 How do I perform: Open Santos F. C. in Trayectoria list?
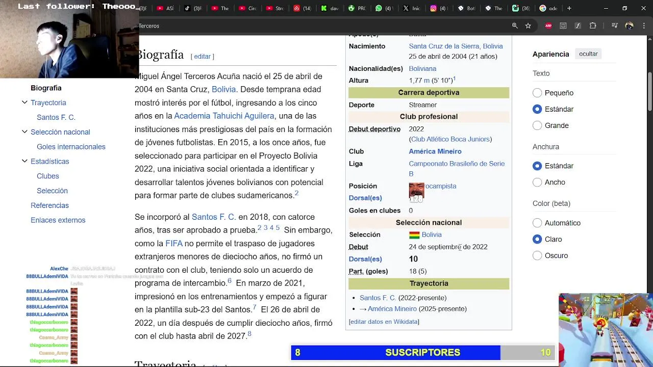(x=378, y=298)
